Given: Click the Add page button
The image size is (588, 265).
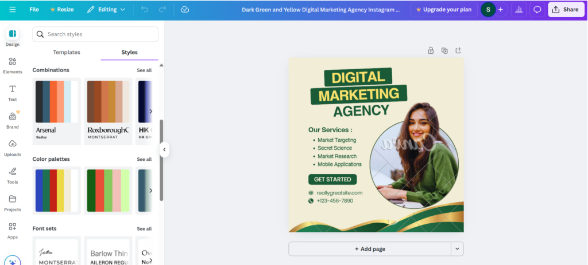Looking at the screenshot, I should point(370,249).
